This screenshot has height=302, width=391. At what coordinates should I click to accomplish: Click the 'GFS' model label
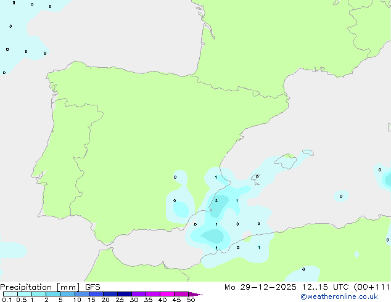pos(93,287)
